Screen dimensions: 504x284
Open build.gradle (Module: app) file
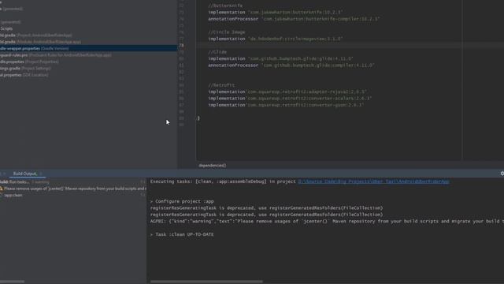[40, 42]
